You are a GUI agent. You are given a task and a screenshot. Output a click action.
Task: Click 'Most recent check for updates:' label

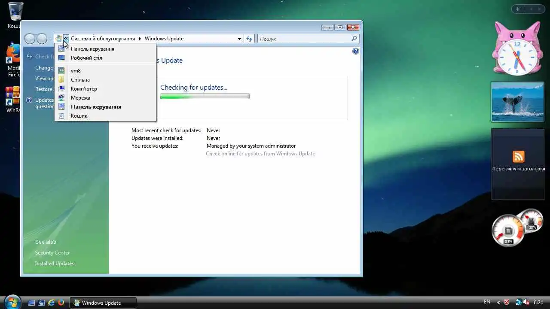pos(166,130)
